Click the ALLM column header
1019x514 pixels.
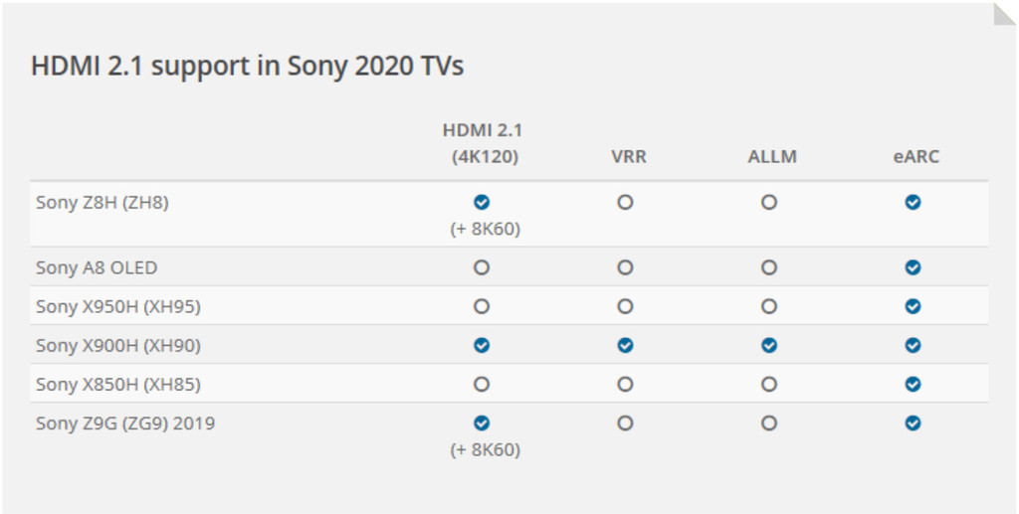pyautogui.click(x=772, y=157)
